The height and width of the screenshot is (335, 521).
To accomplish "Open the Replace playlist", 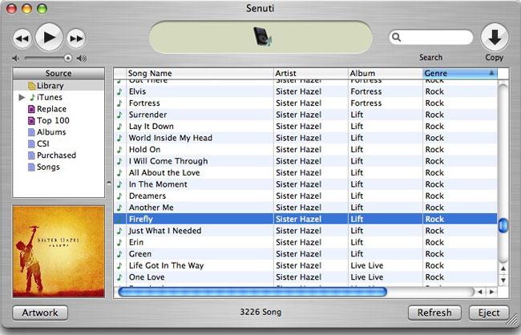I will click(x=51, y=109).
